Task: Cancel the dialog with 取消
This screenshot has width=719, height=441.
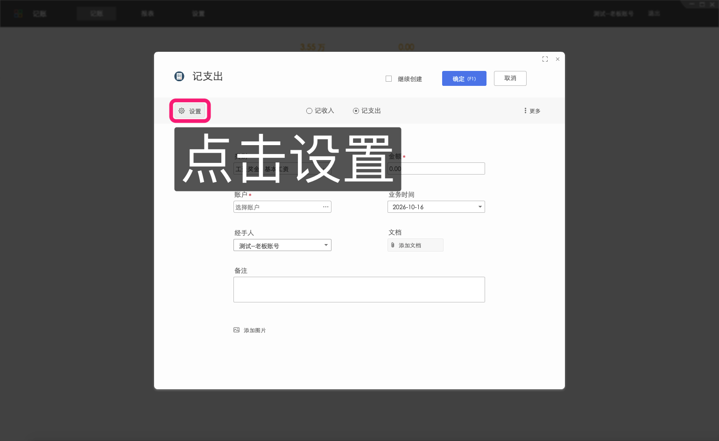Action: 510,78
